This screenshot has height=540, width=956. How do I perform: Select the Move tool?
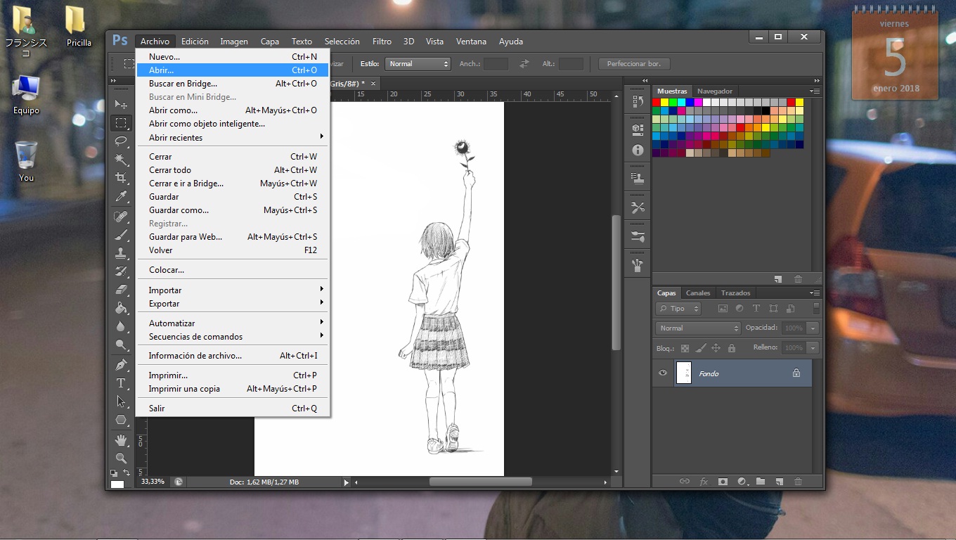[x=121, y=104]
